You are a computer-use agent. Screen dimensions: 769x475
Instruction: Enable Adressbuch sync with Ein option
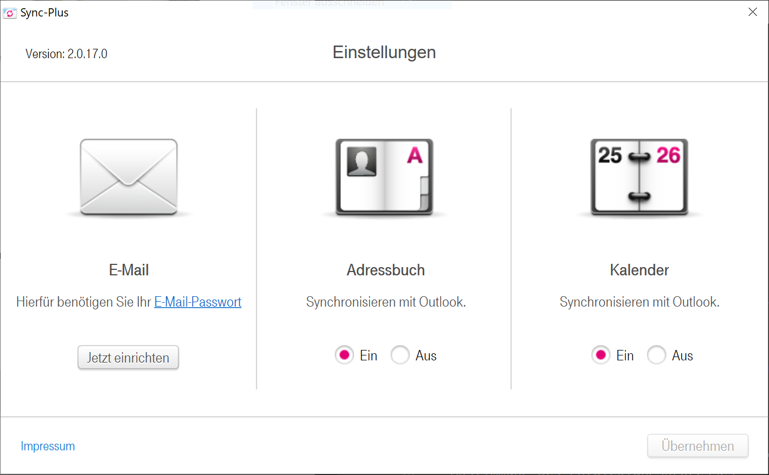point(344,355)
